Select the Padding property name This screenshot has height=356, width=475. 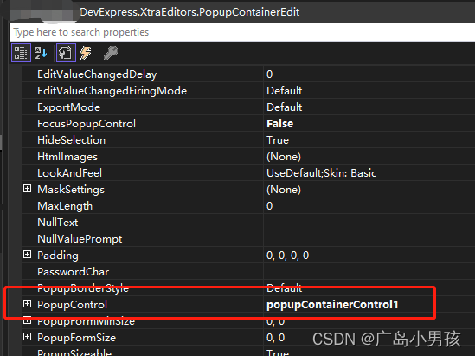tap(58, 256)
